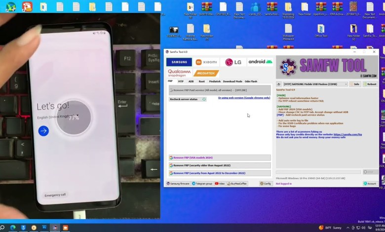Open the Account button
Image resolution: width=385 pixels, height=232 pixels.
coord(370,184)
